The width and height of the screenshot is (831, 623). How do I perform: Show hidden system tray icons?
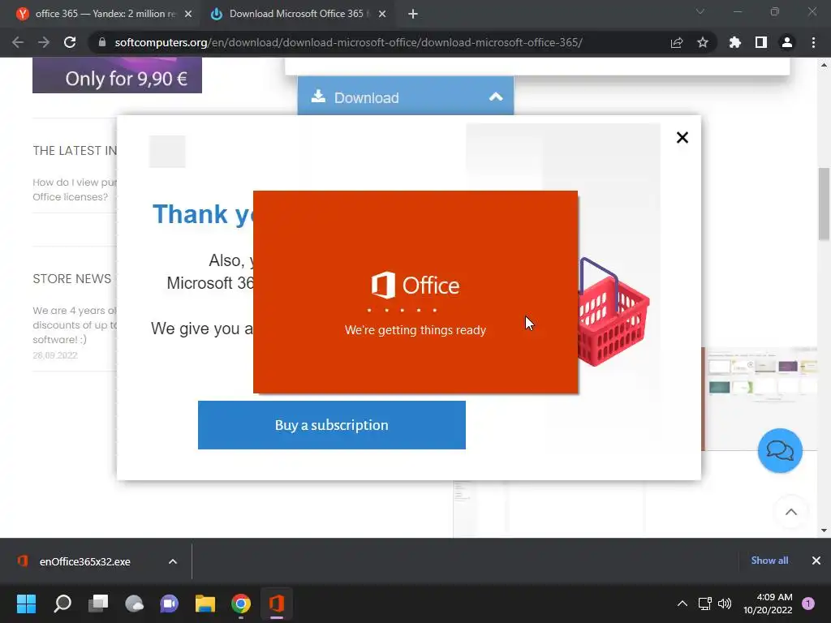[x=682, y=604]
